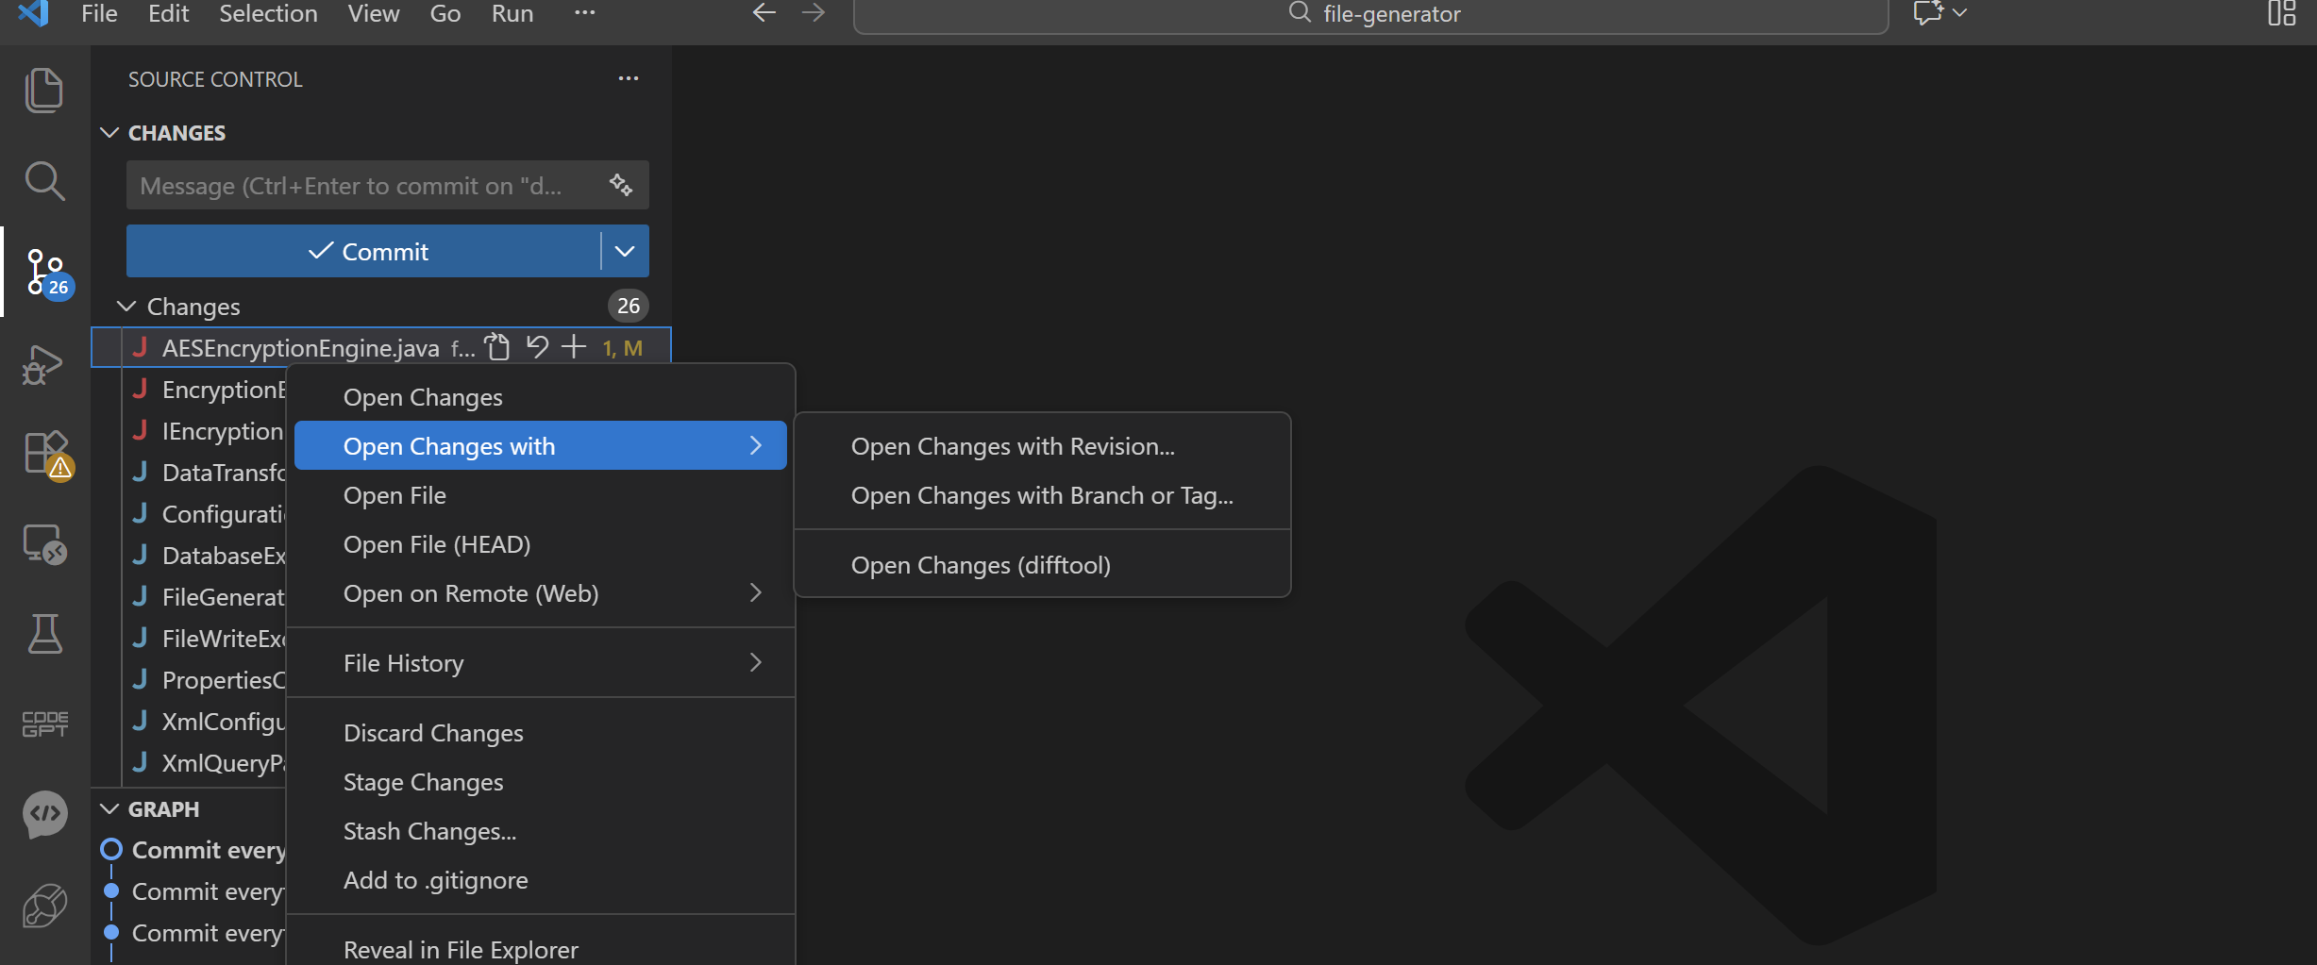Open the Extensions view icon
Image resolution: width=2317 pixels, height=965 pixels.
pos(43,454)
